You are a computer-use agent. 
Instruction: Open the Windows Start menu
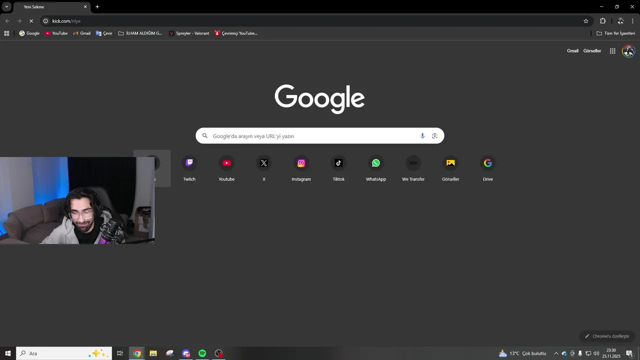pyautogui.click(x=8, y=353)
